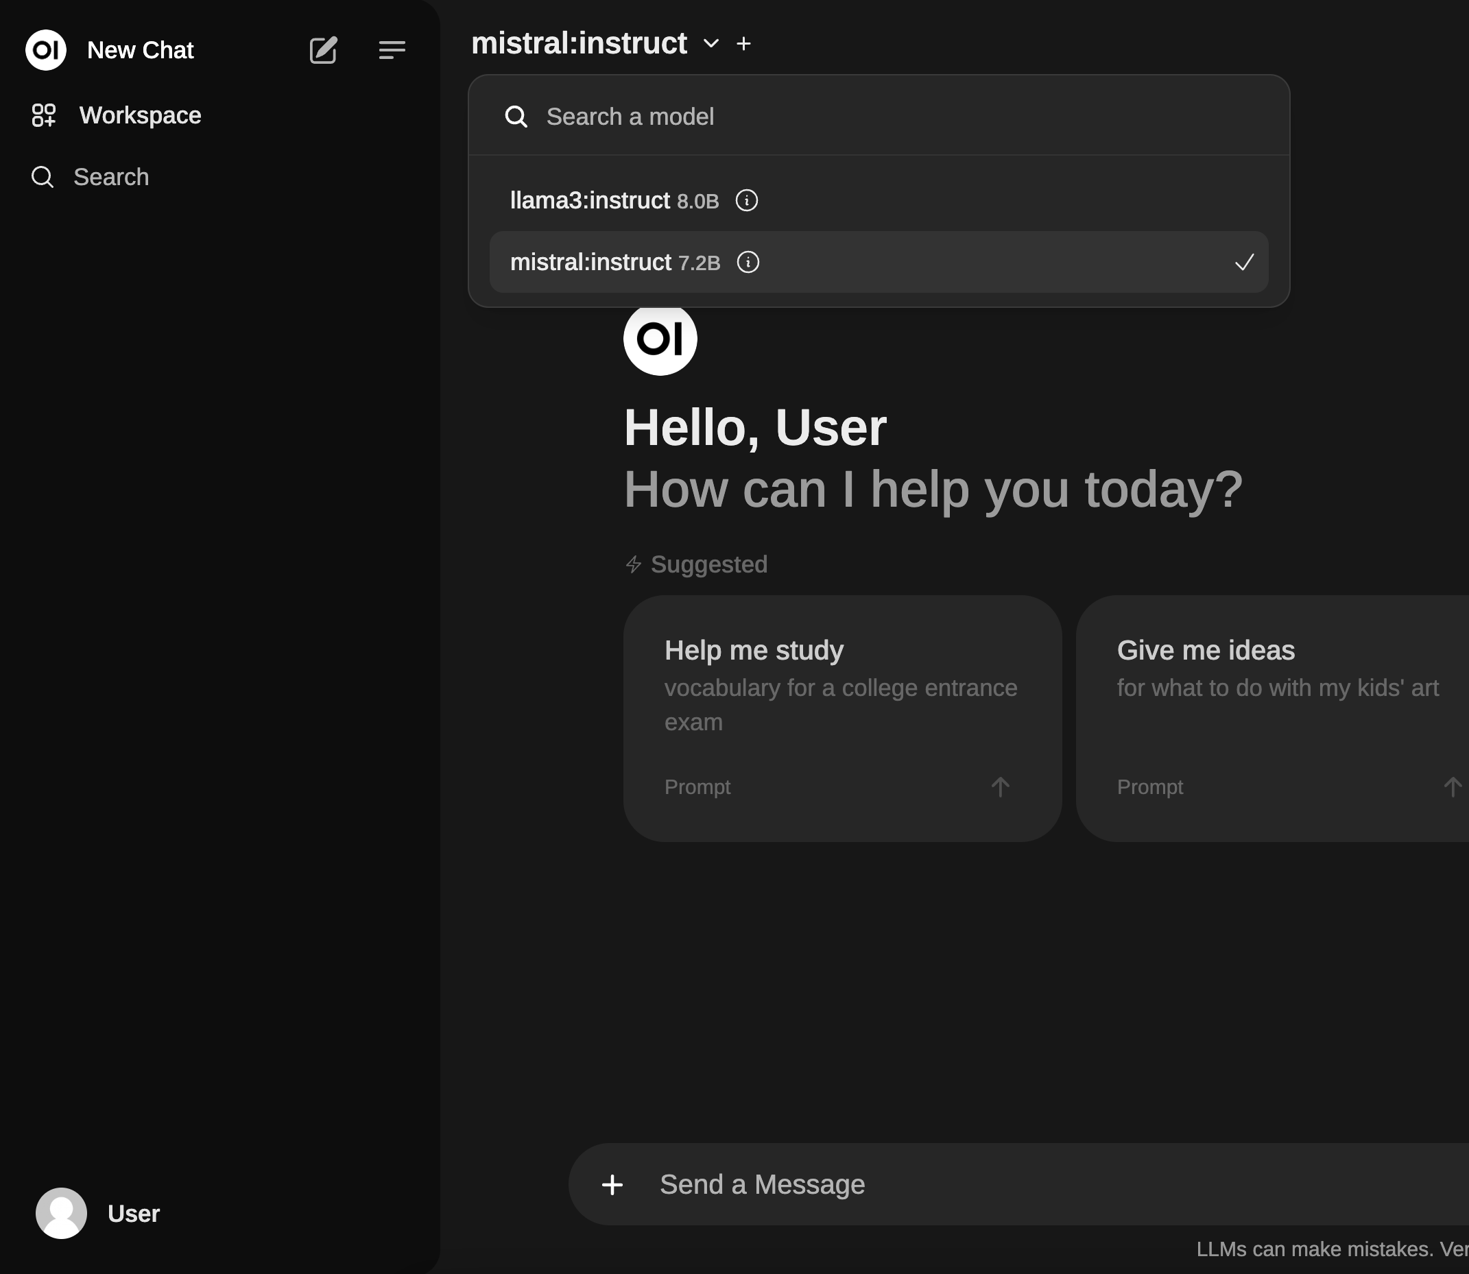Collapse sidebar using the lines icon
Screen dimensions: 1469x1274
pos(392,50)
